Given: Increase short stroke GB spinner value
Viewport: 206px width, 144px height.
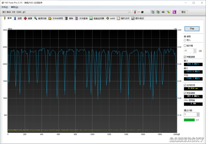Looking at the screenshot, I should [x=195, y=50].
